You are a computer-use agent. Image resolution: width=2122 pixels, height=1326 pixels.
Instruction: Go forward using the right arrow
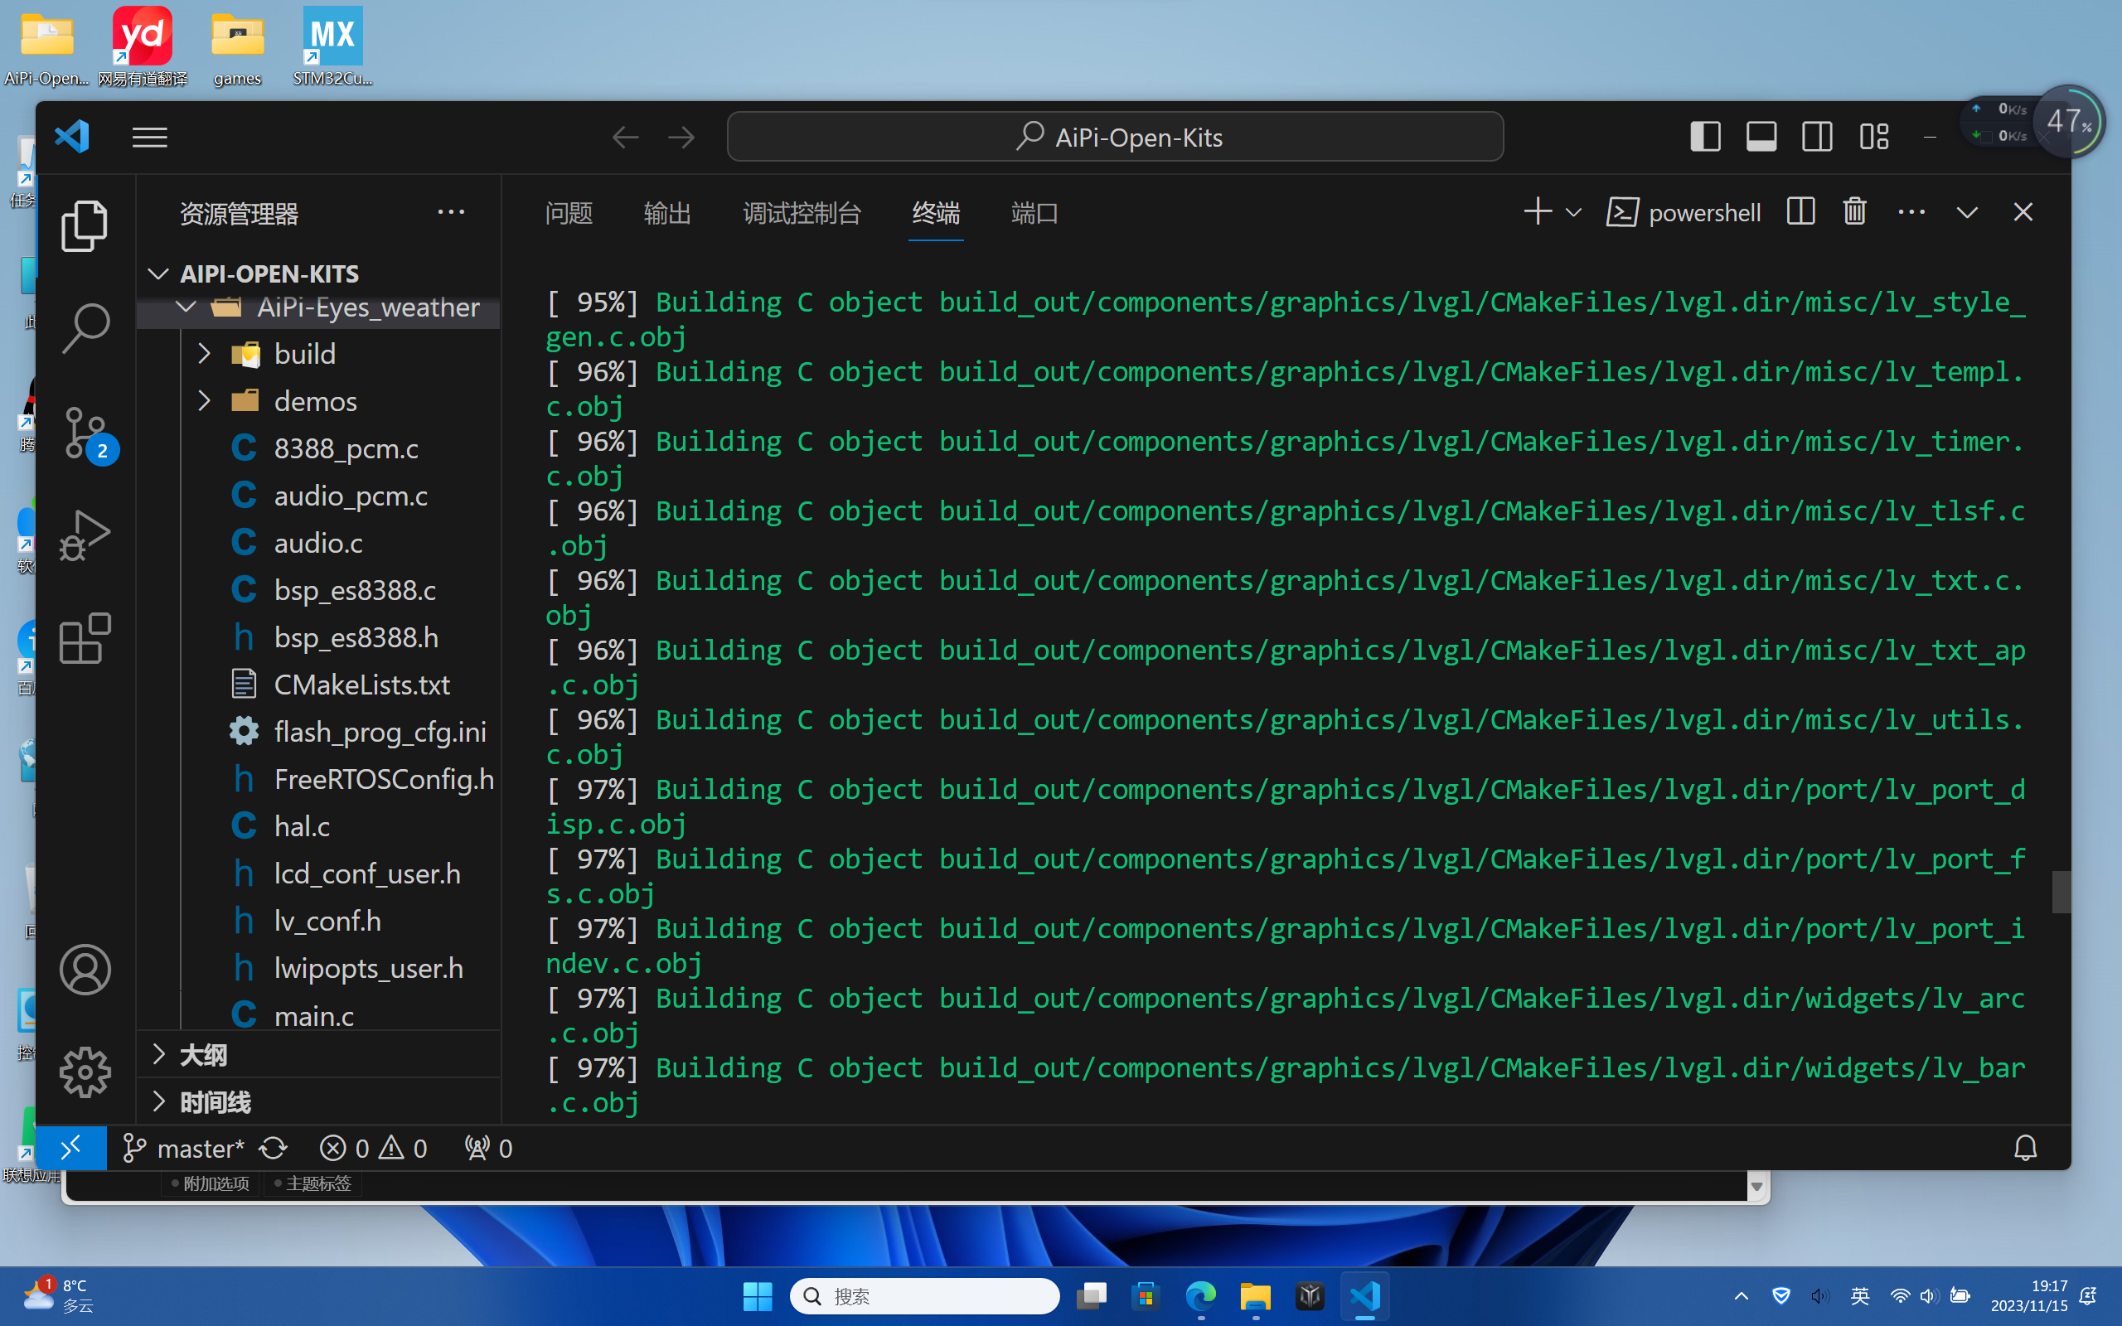(681, 137)
